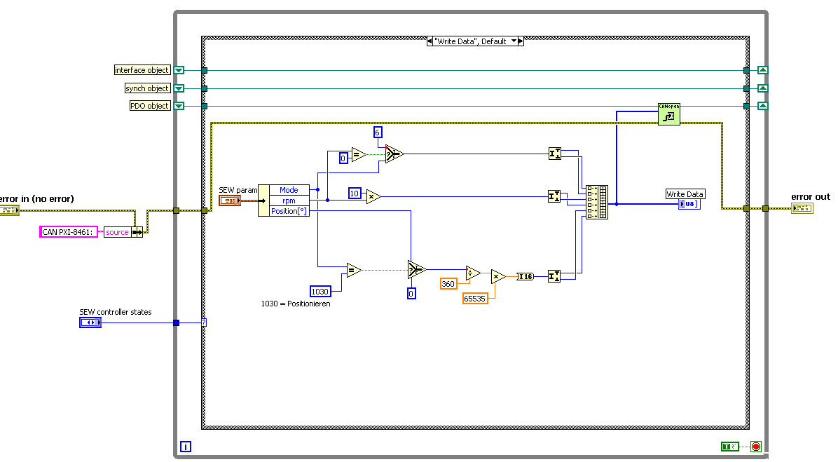838x462 pixels.
Task: Toggle the True boolean constant
Action: 729,447
